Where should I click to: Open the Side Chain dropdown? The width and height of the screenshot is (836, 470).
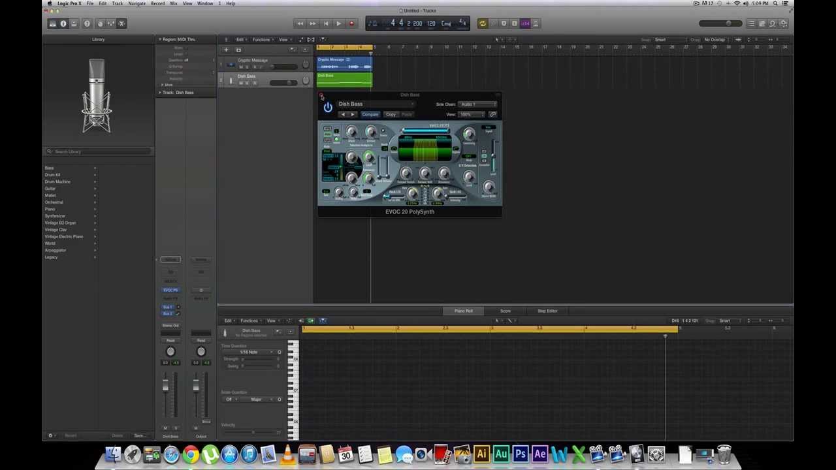477,104
